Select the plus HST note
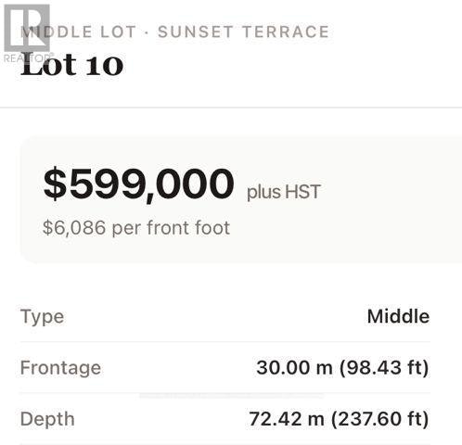The image size is (462, 445). 284,192
